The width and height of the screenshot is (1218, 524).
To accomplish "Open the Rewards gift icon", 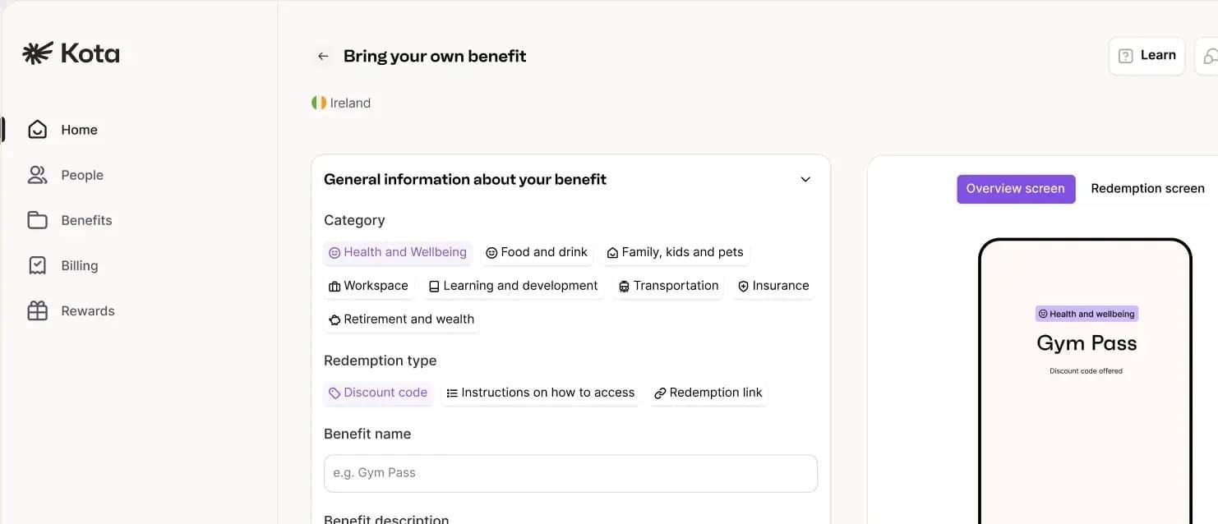I will coord(37,310).
